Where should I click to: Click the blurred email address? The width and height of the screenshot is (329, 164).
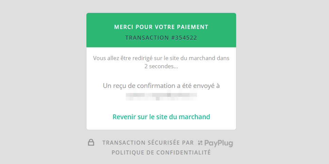point(161,96)
